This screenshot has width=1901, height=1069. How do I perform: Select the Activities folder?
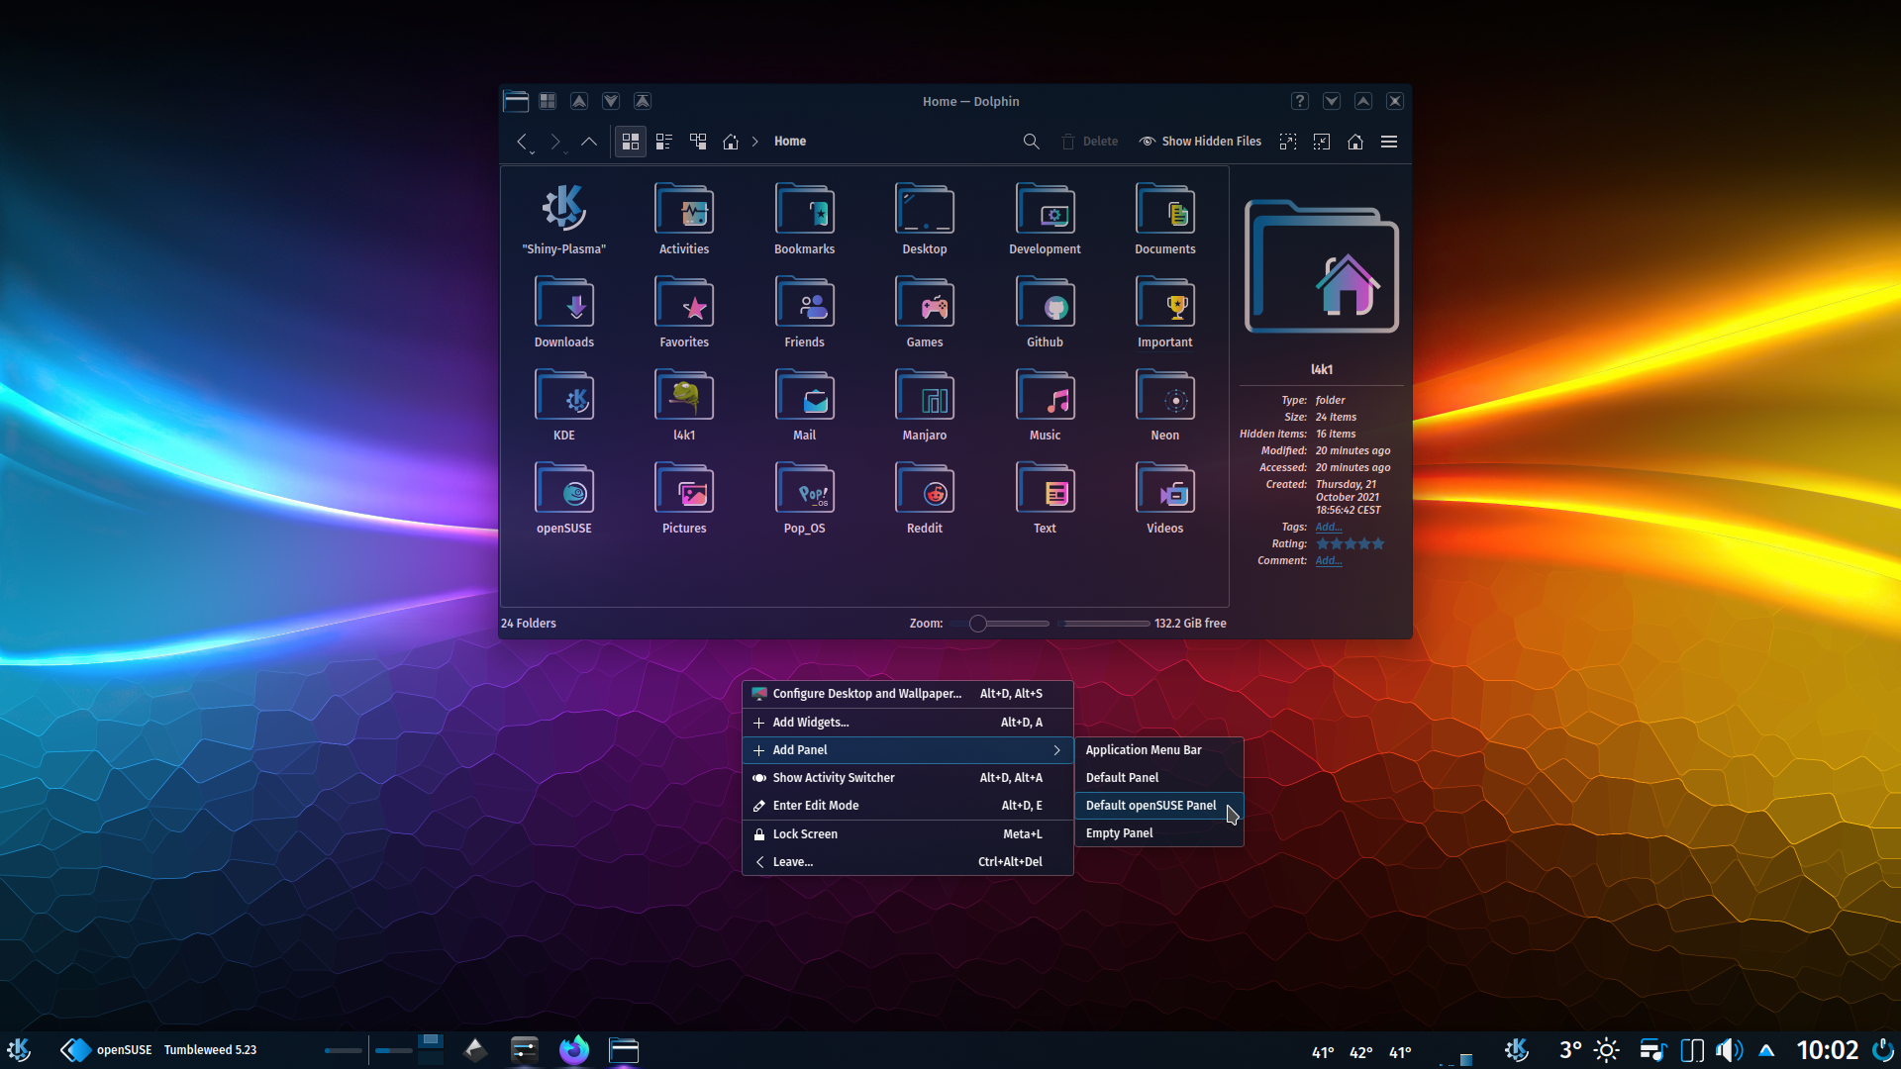pos(684,219)
